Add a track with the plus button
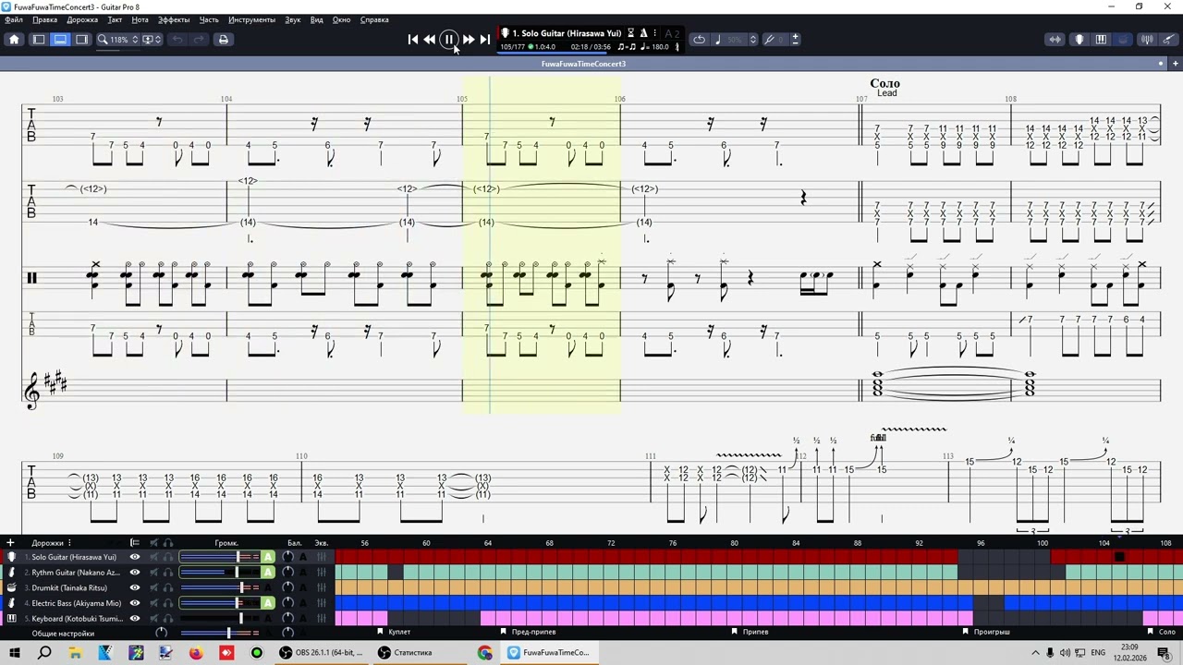1183x665 pixels. (10, 543)
